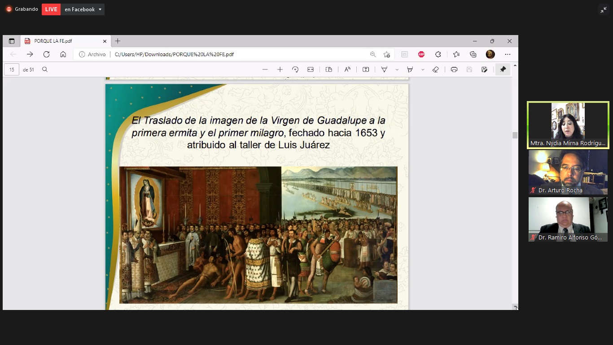Select Dr. Arturo Rocha video tile
Image resolution: width=613 pixels, height=345 pixels.
[568, 172]
